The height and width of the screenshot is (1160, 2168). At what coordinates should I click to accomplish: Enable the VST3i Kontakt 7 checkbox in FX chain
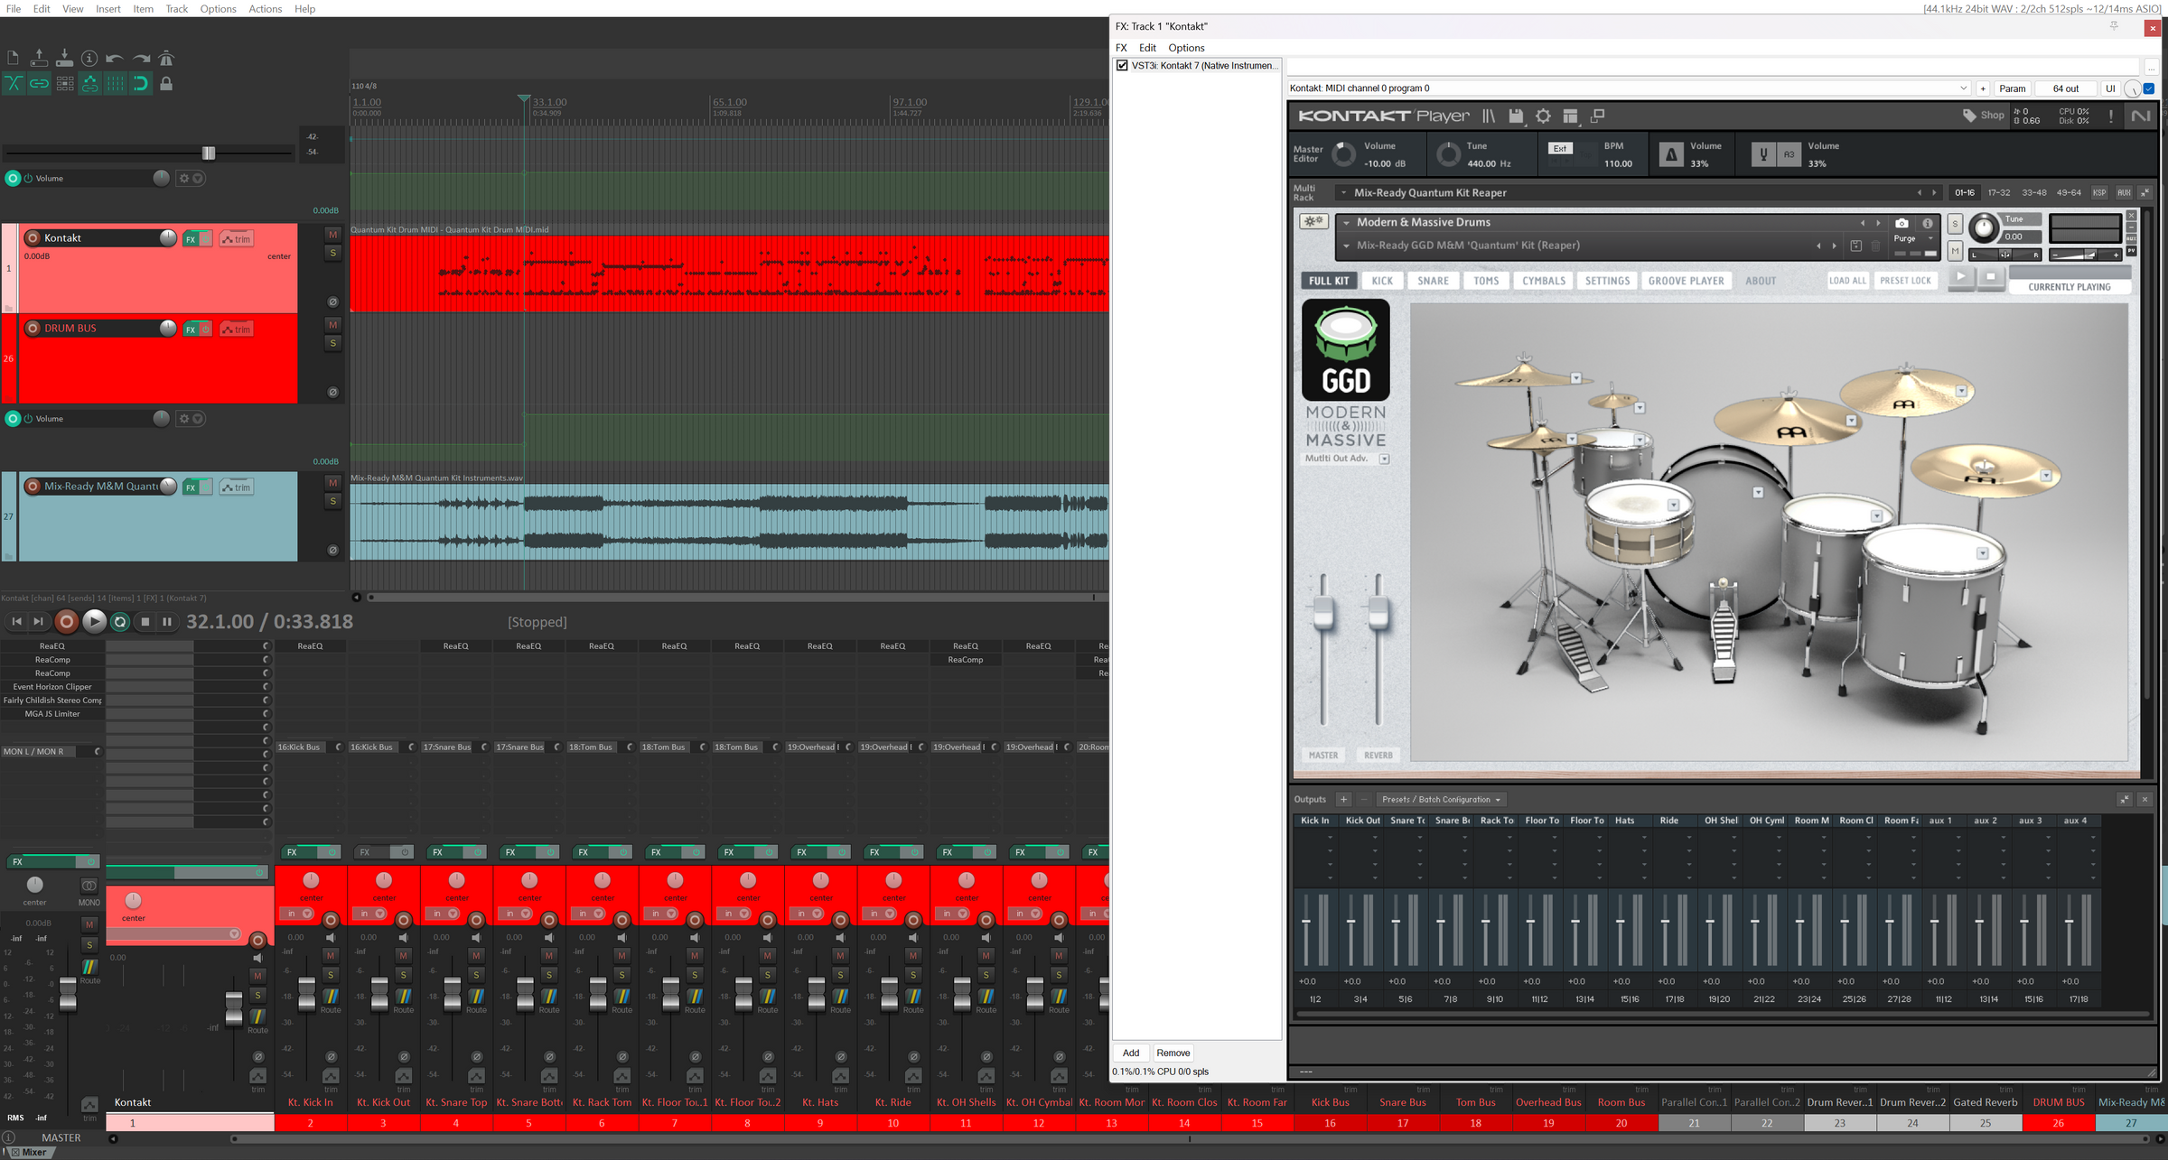pos(1122,65)
